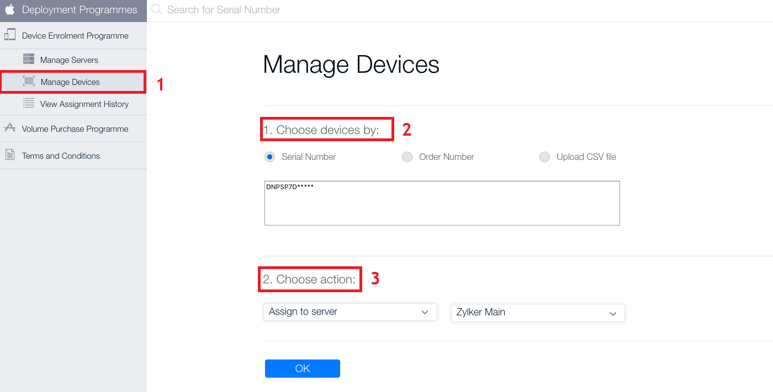Click the magnifying glass search icon
773x392 pixels.
tap(156, 9)
